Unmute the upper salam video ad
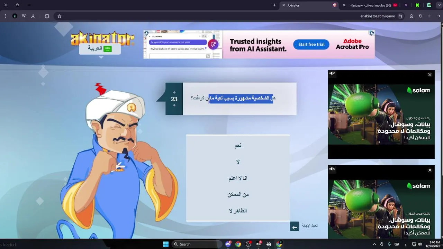Screen dimensions: 443x249 [x=332, y=73]
